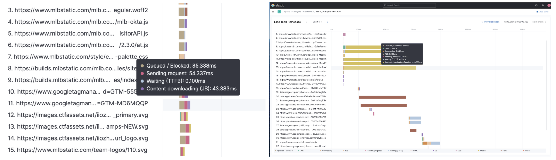Open the hamburger navigation menu
556x160 pixels.
[273, 12]
